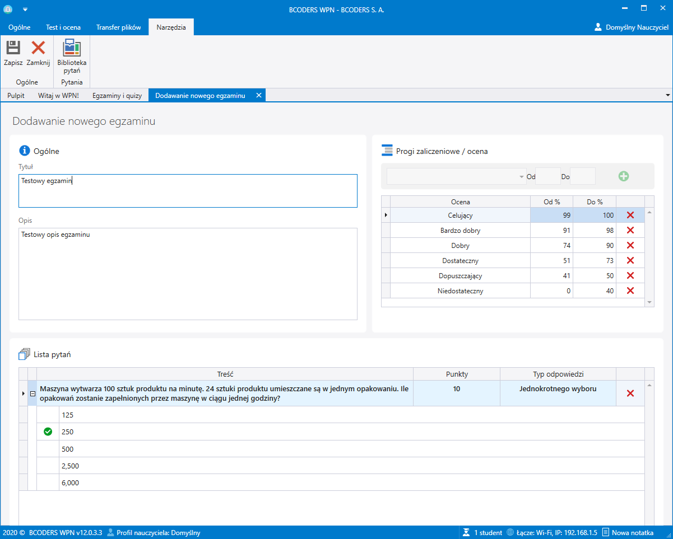Click Domyślny Nauczyciel user icon
This screenshot has width=673, height=539.
click(x=598, y=27)
